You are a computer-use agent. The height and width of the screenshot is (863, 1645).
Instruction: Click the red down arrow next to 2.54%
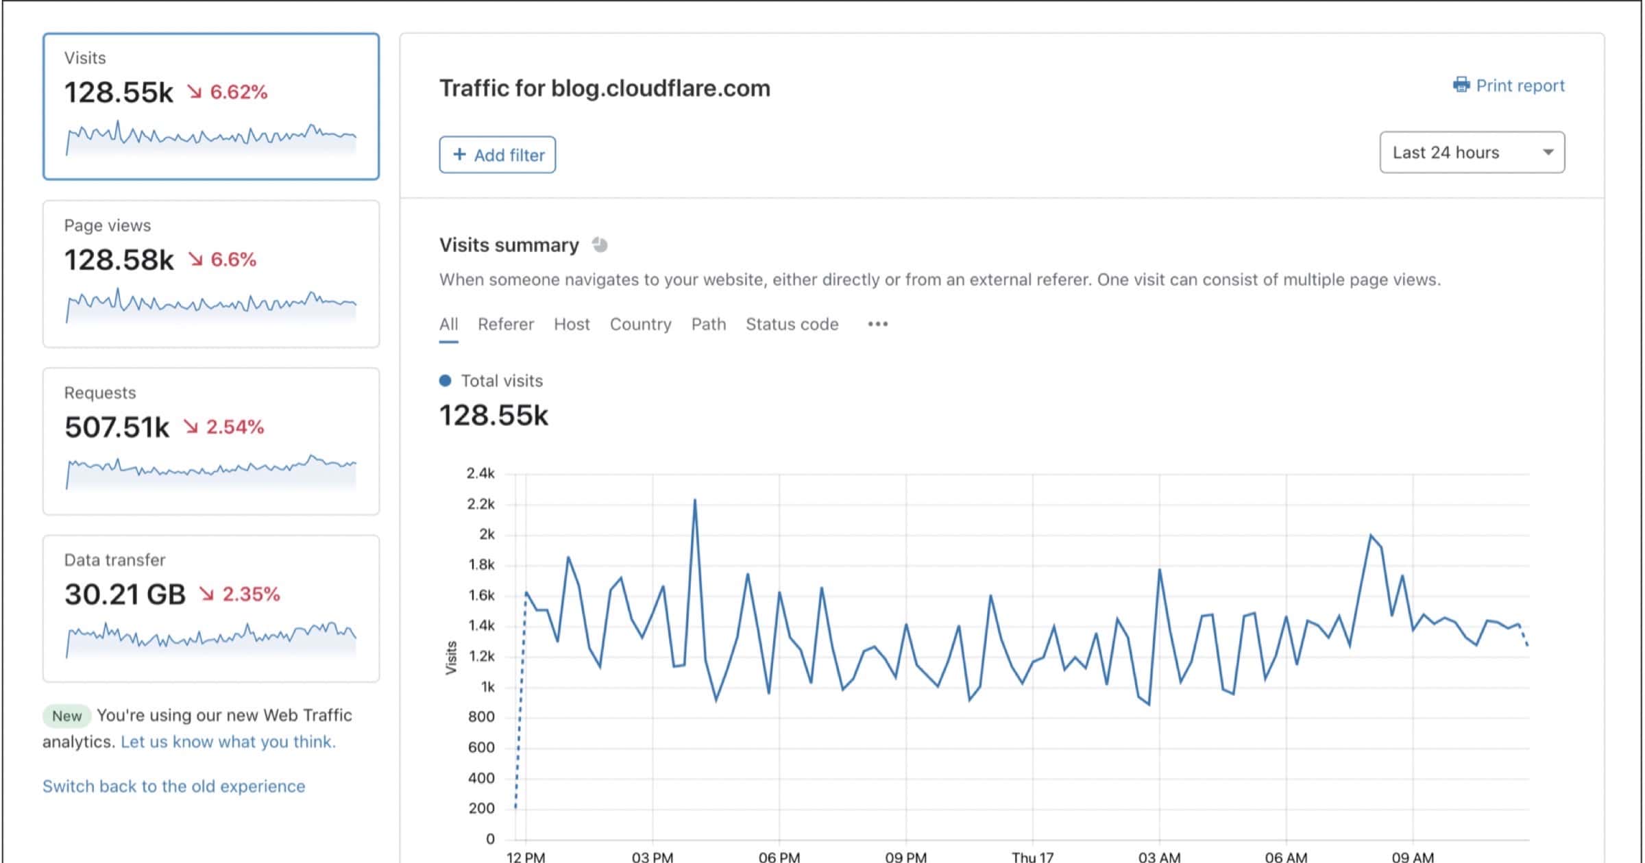click(191, 427)
